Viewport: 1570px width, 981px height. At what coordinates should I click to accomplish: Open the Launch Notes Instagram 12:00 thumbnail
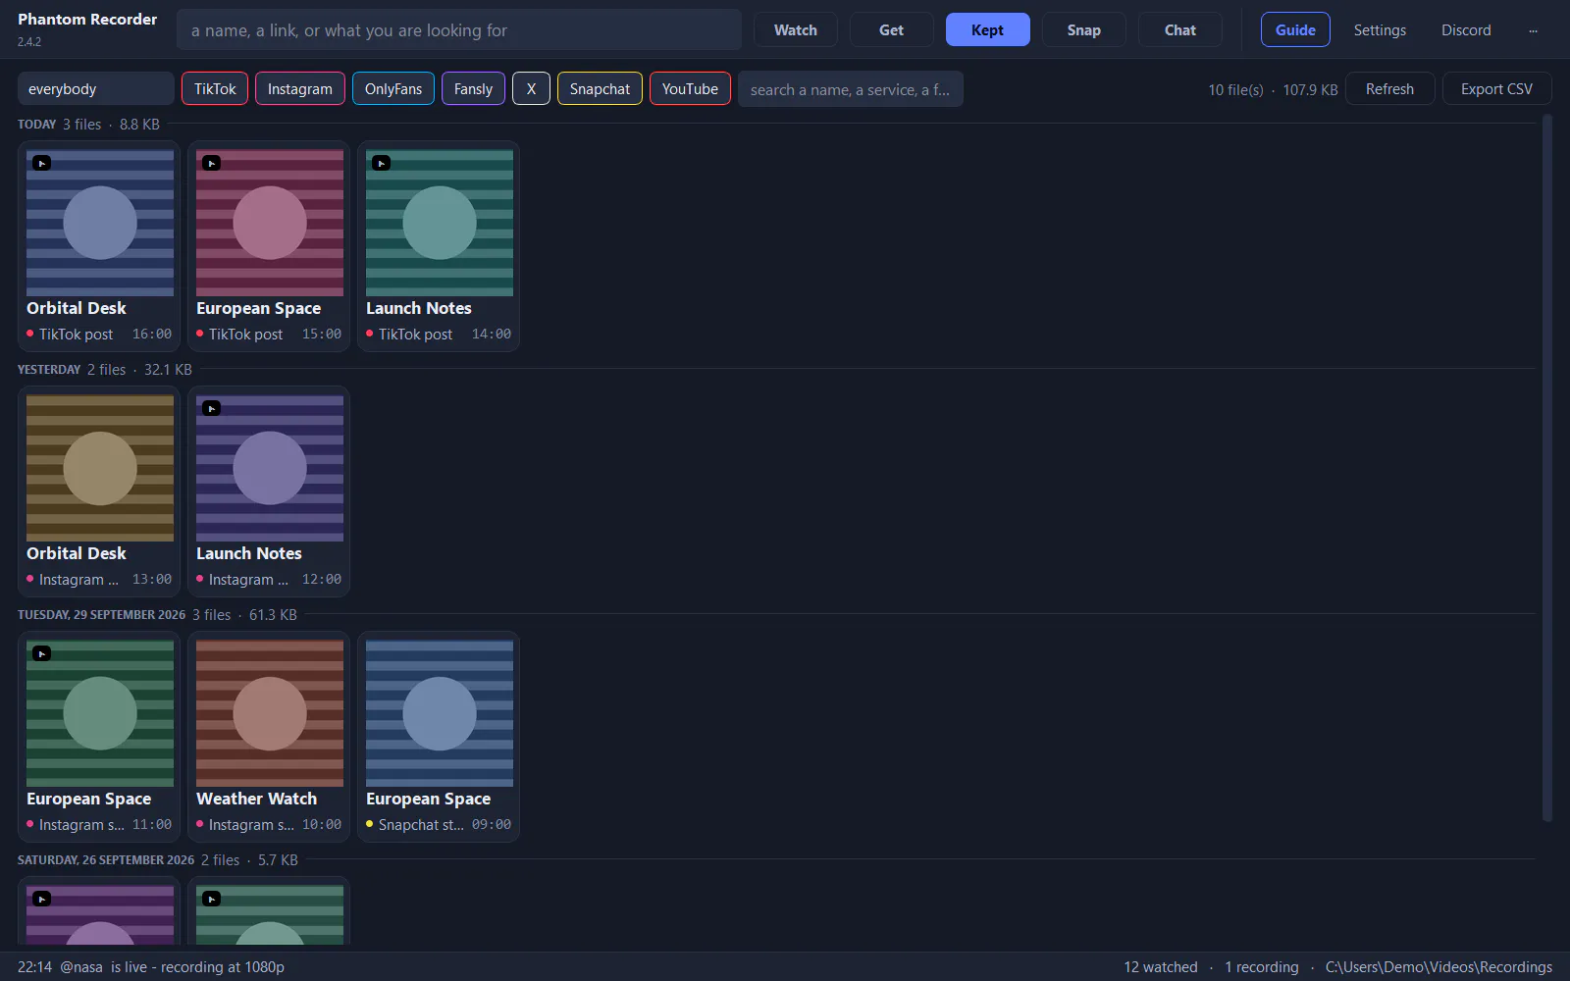[270, 468]
